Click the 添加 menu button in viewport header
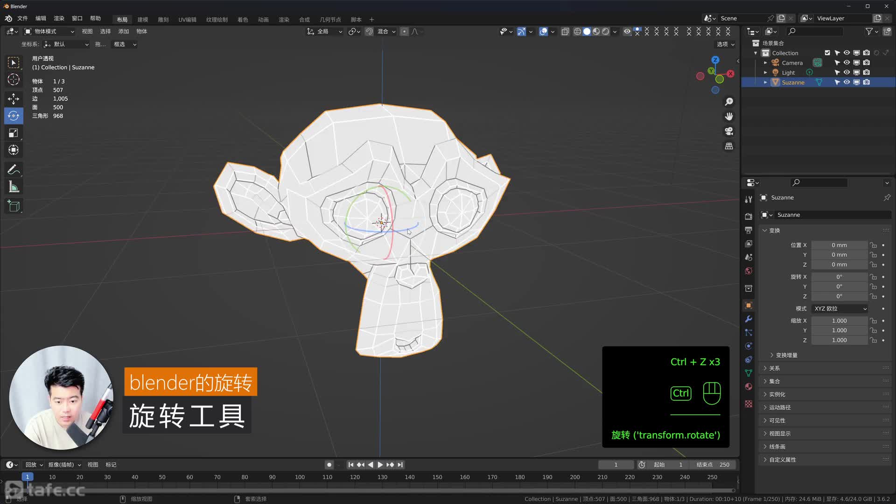The image size is (896, 504). [124, 31]
